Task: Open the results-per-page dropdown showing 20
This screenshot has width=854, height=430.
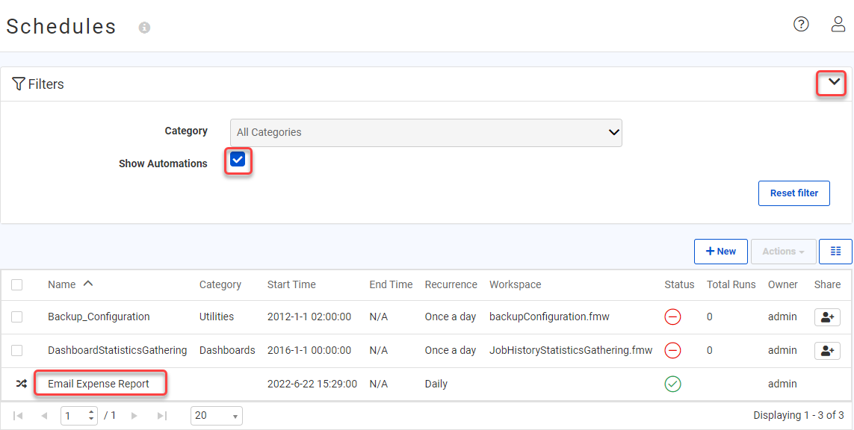Action: tap(216, 416)
